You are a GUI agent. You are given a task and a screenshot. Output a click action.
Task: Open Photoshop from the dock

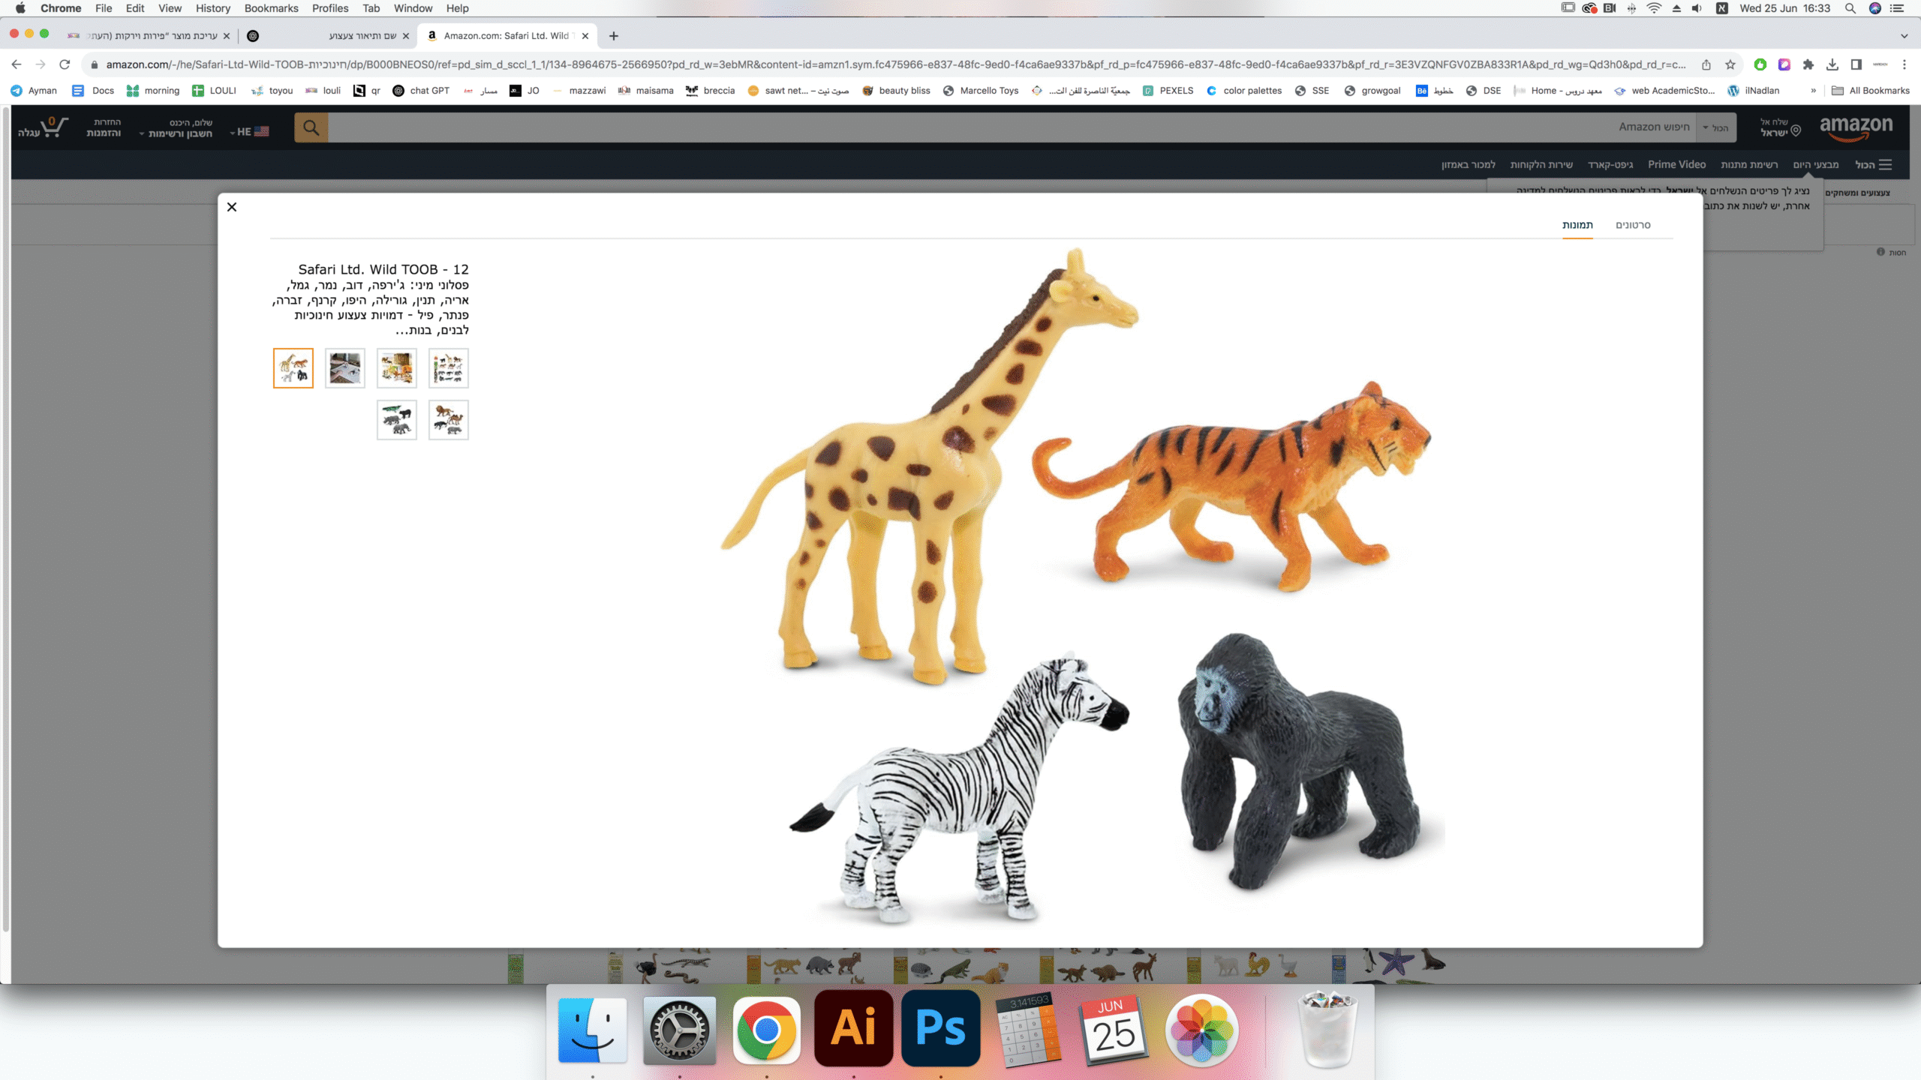click(940, 1028)
